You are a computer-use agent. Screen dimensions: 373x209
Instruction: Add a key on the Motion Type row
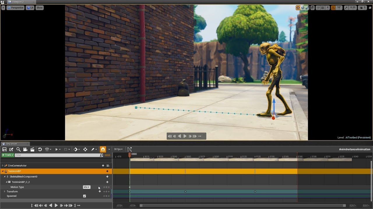pyautogui.click(x=106, y=187)
